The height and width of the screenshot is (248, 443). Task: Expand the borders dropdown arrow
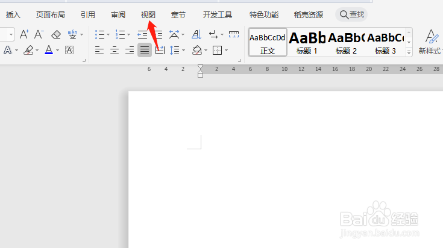[226, 51]
